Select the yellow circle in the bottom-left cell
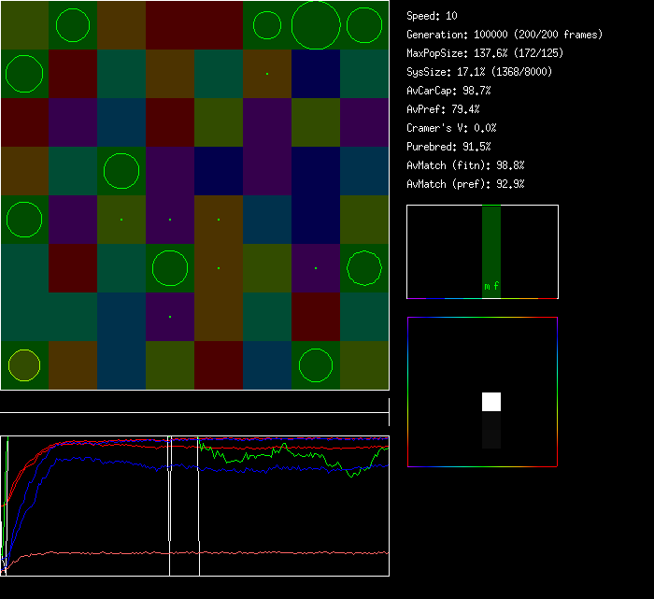The height and width of the screenshot is (599, 654). tap(24, 365)
